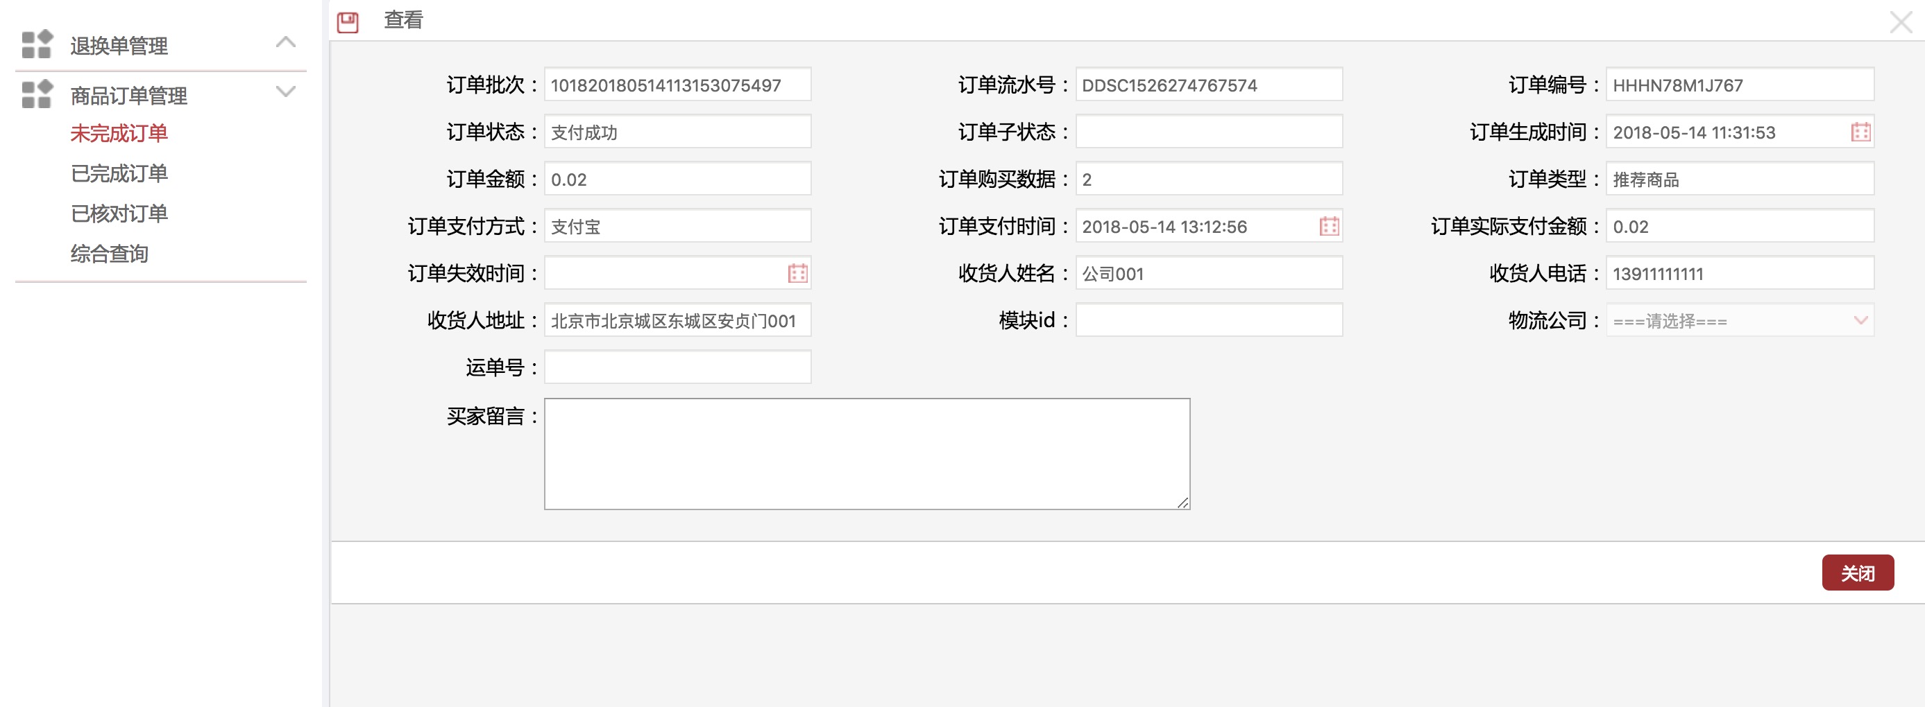
Task: Click the empty 订单子状态 field
Action: (x=1208, y=132)
